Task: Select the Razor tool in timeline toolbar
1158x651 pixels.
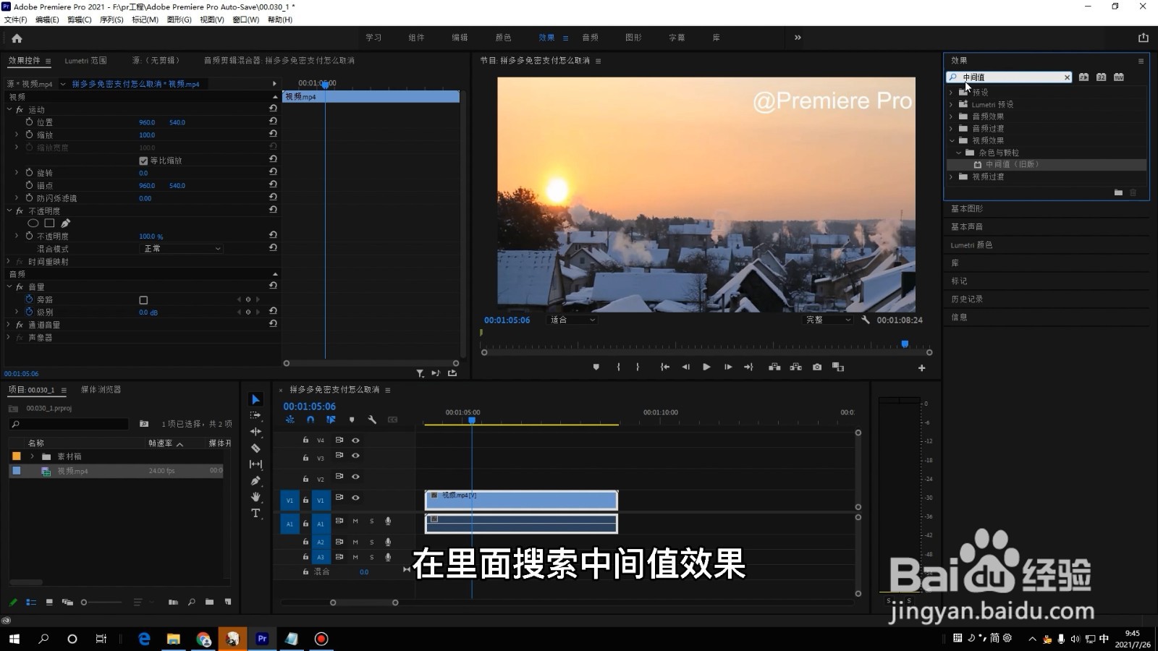Action: pos(255,448)
